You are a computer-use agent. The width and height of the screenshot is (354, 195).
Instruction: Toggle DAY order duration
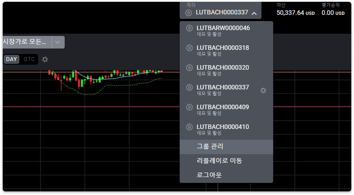(12, 59)
